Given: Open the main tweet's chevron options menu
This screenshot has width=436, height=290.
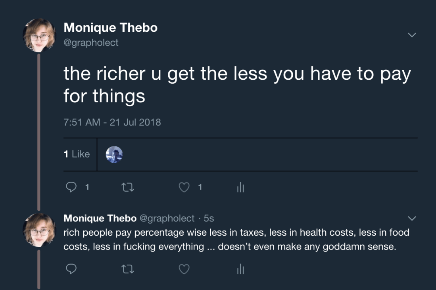Looking at the screenshot, I should [412, 35].
